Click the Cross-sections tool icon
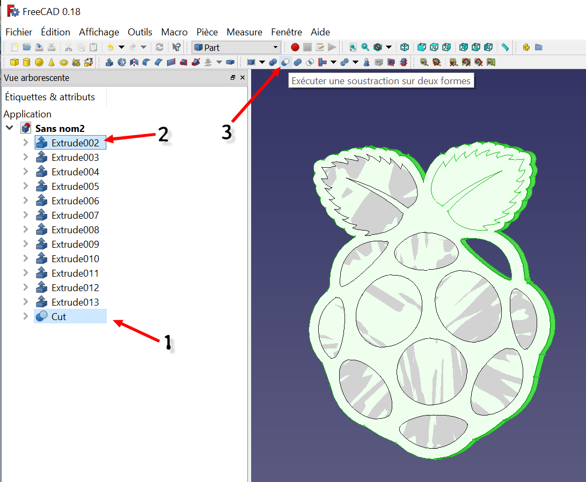 point(403,62)
